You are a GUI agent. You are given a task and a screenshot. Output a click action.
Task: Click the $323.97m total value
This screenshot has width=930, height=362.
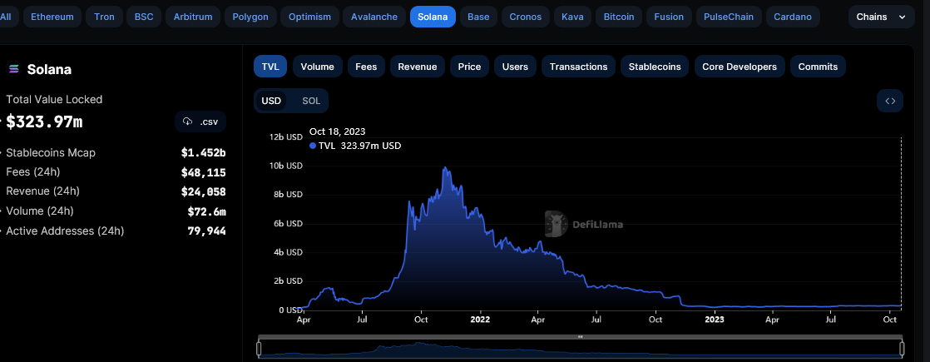(x=44, y=122)
